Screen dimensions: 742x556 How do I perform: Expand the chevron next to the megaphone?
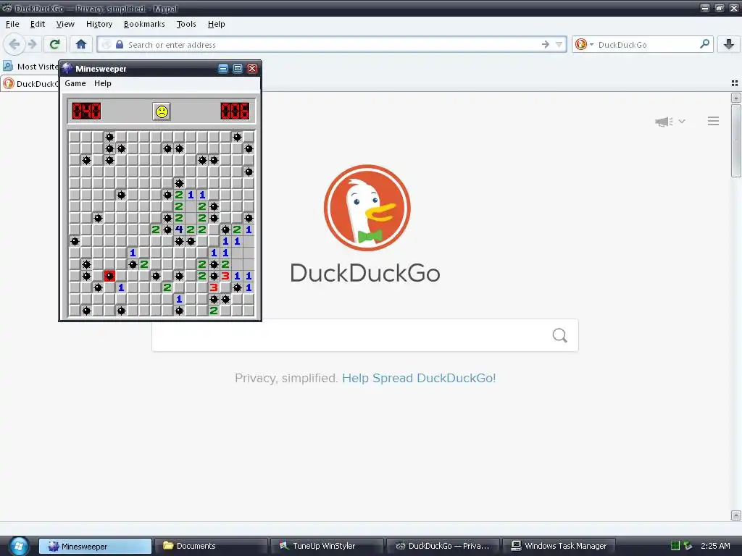pos(682,121)
